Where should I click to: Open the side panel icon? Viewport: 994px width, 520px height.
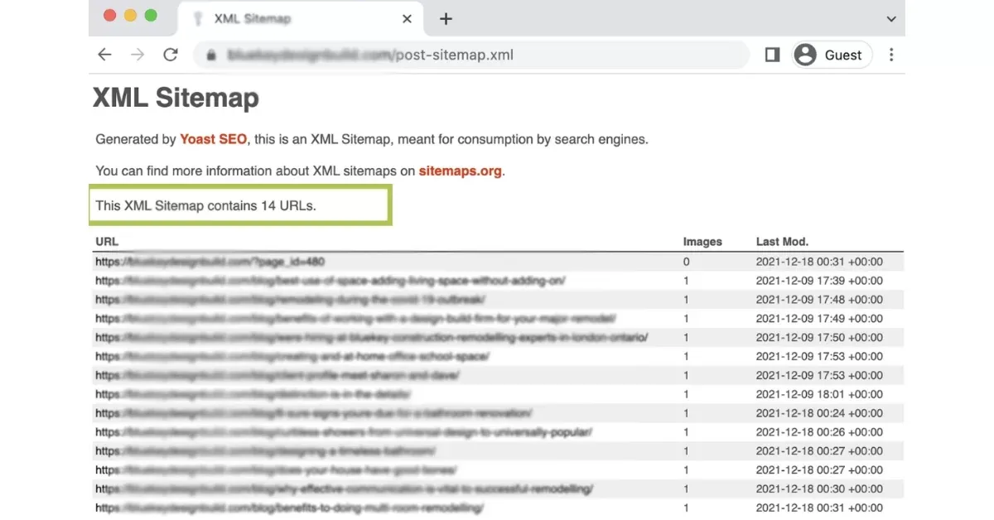772,55
